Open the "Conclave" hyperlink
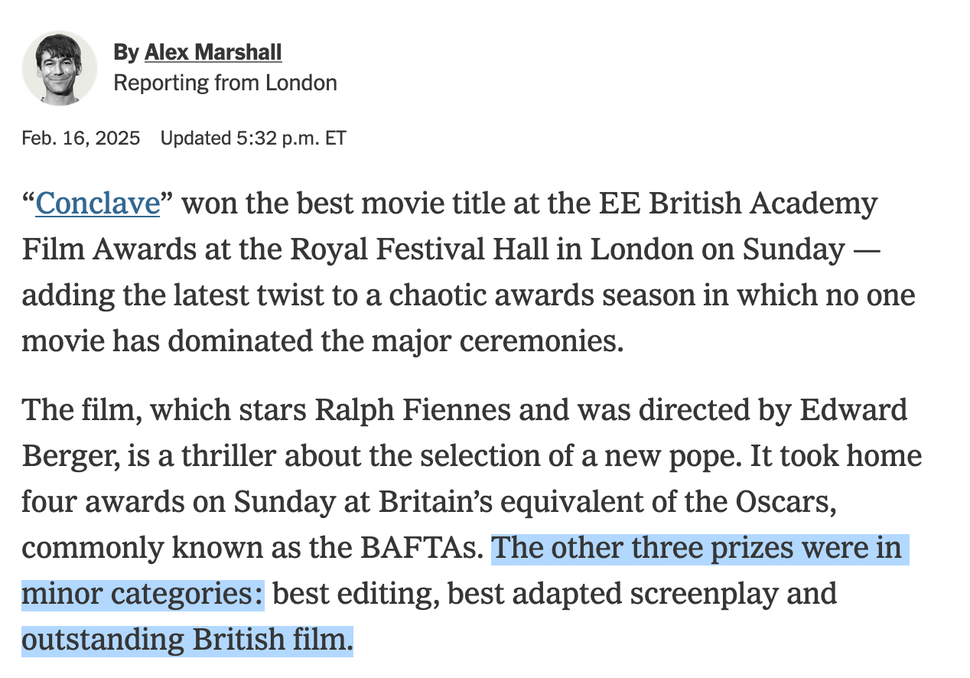 point(97,204)
